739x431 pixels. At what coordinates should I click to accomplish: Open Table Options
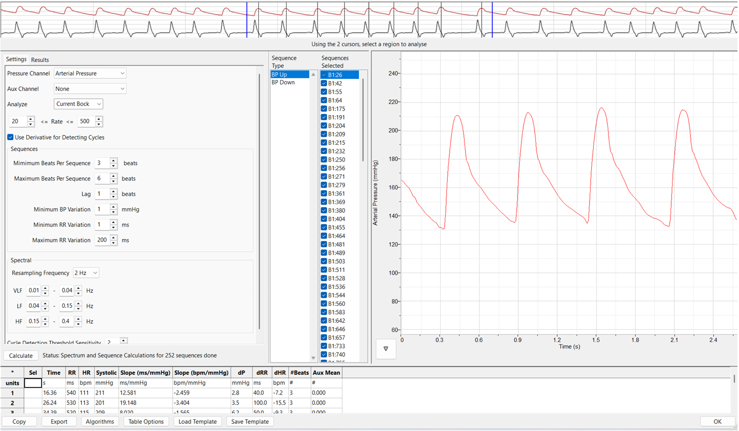point(146,421)
